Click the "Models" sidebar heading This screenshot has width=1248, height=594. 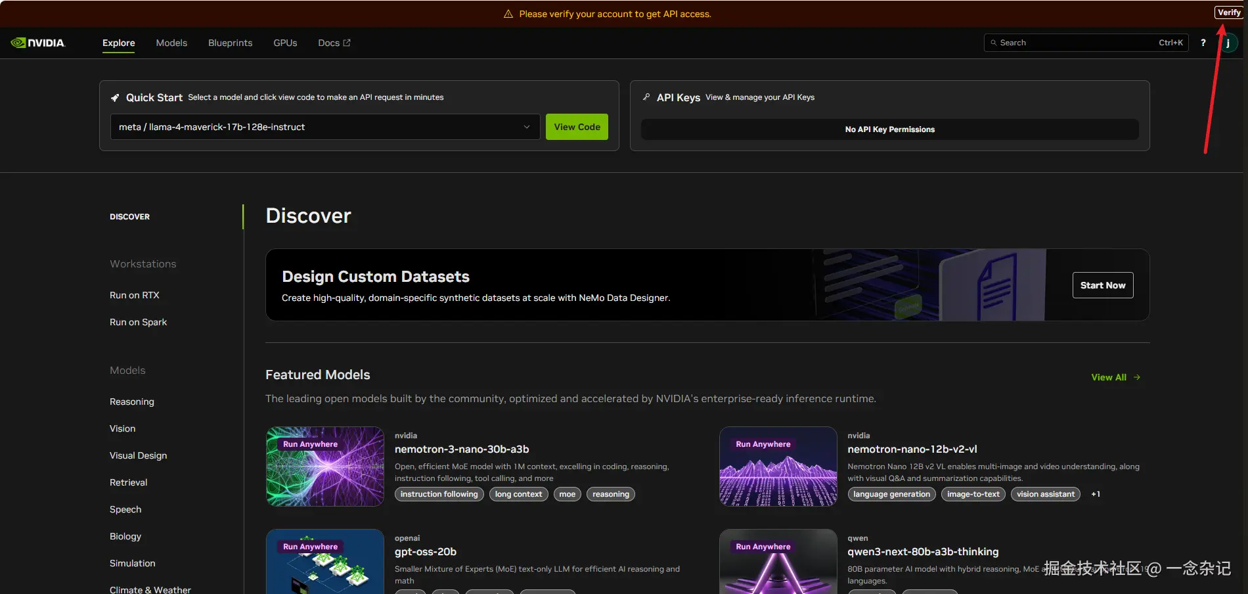[127, 371]
